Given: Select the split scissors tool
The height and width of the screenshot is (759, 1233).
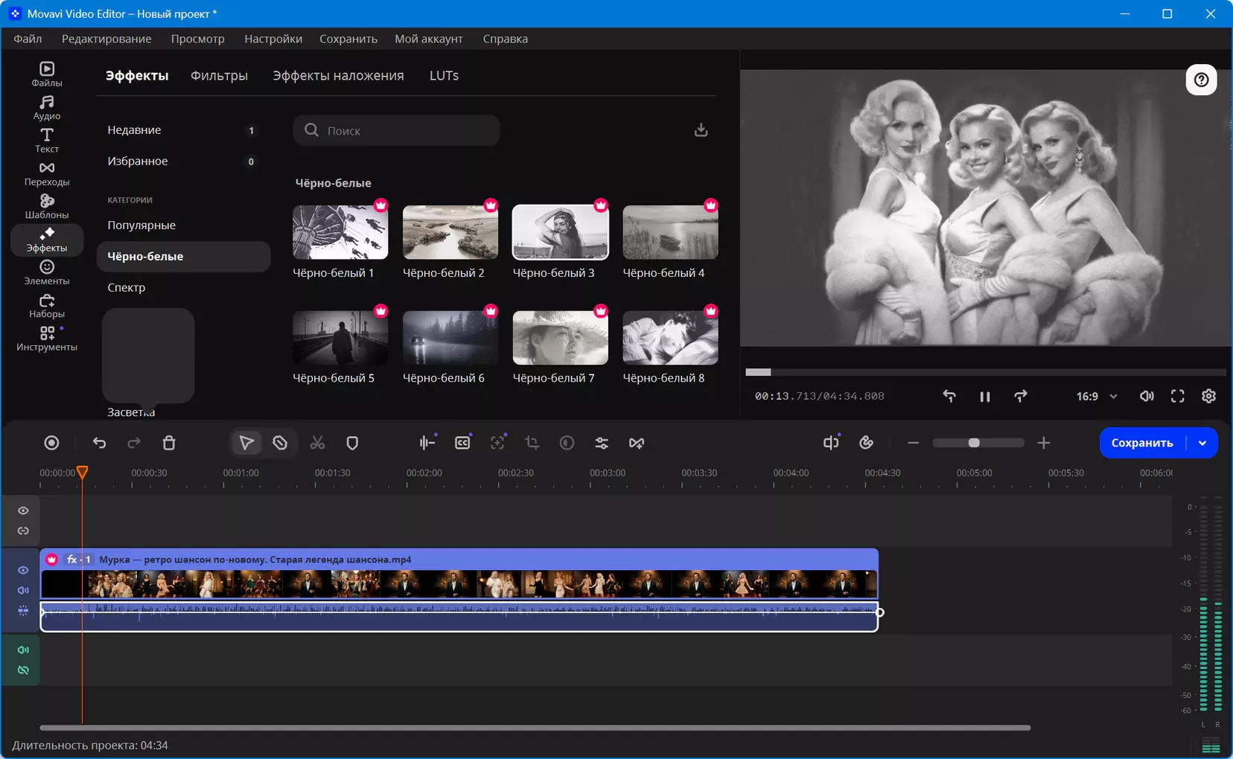Looking at the screenshot, I should click(x=317, y=443).
